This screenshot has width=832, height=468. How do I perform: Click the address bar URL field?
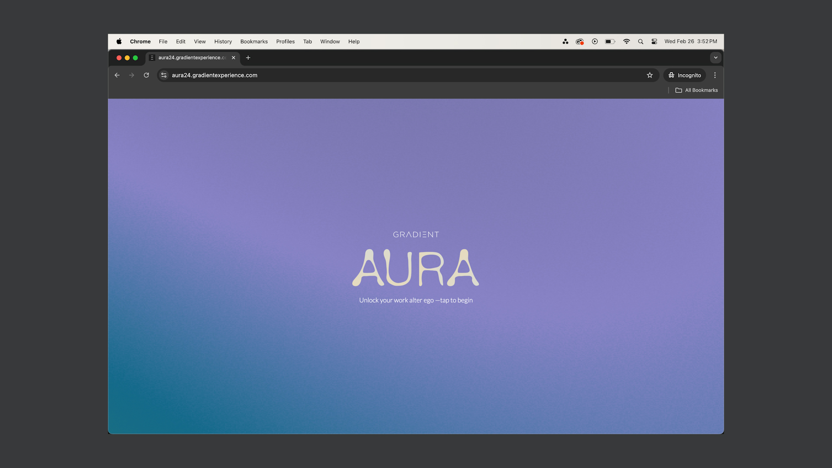407,75
